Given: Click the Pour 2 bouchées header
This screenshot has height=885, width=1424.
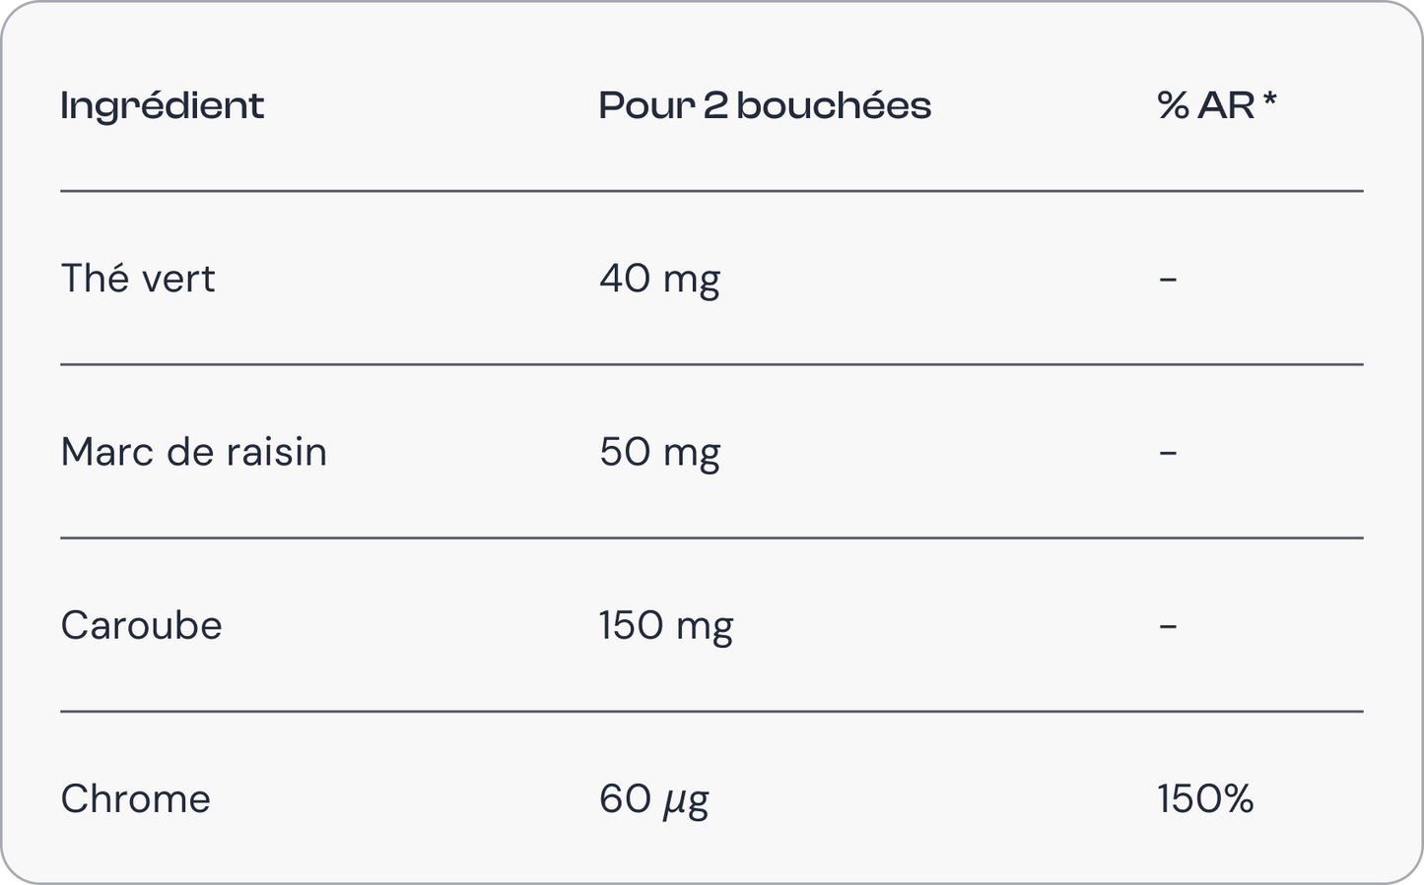Looking at the screenshot, I should point(765,106).
